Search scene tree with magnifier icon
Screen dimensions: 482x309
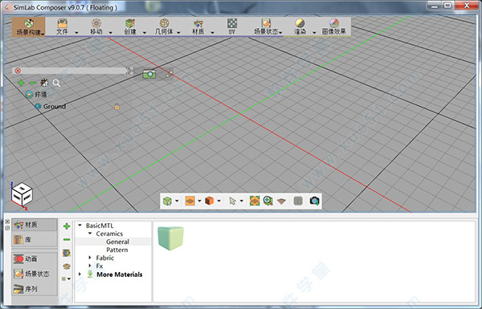point(56,83)
